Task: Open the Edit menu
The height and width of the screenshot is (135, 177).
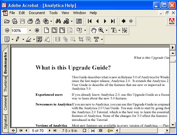Action: (x=22, y=13)
